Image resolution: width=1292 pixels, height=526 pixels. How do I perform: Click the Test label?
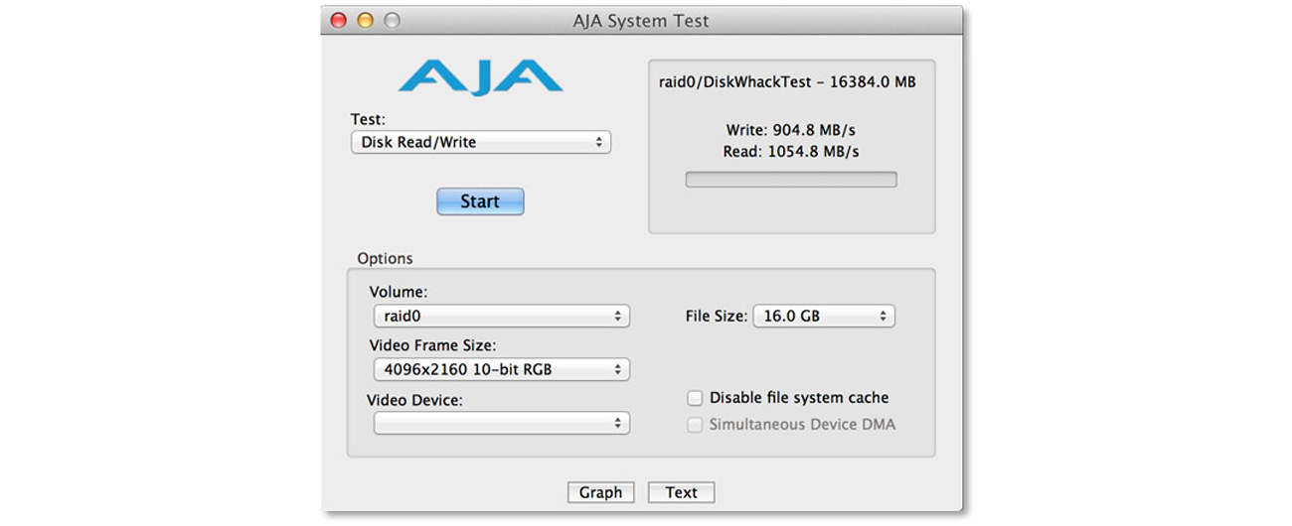[x=368, y=120]
